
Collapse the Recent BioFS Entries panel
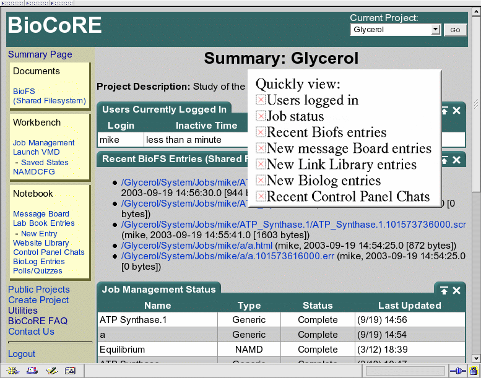(x=444, y=160)
